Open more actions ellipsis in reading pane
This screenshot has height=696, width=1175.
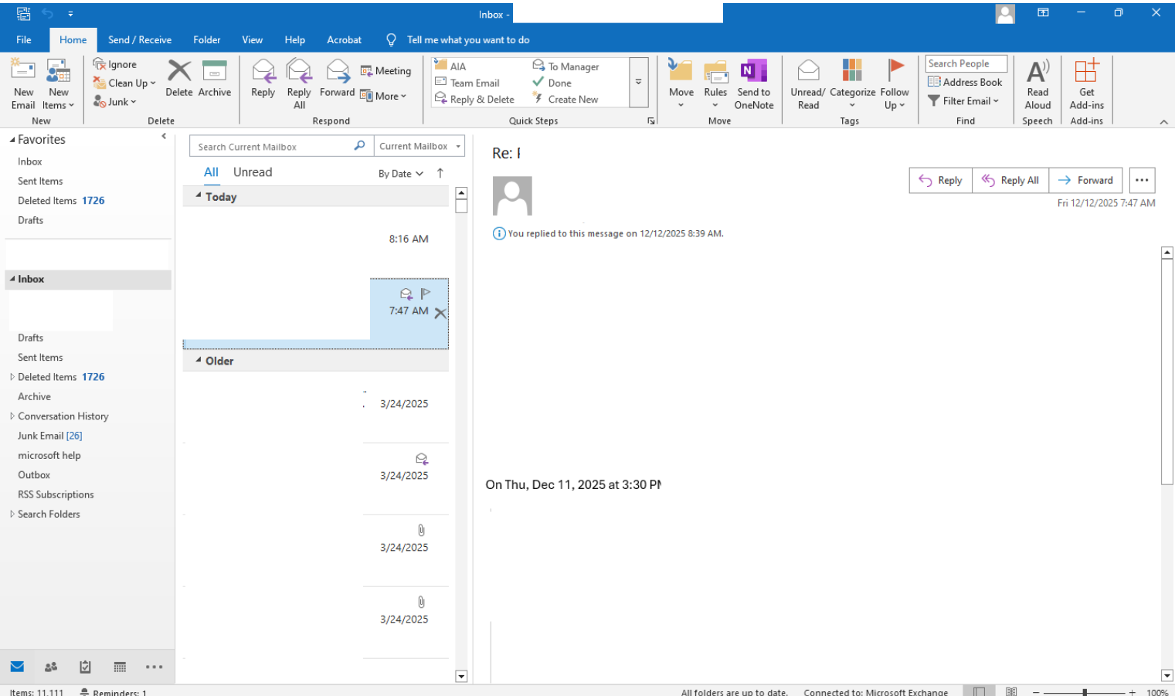(1142, 180)
